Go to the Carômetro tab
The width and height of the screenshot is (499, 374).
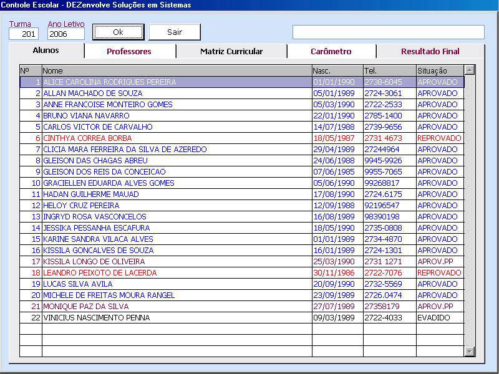pos(331,52)
